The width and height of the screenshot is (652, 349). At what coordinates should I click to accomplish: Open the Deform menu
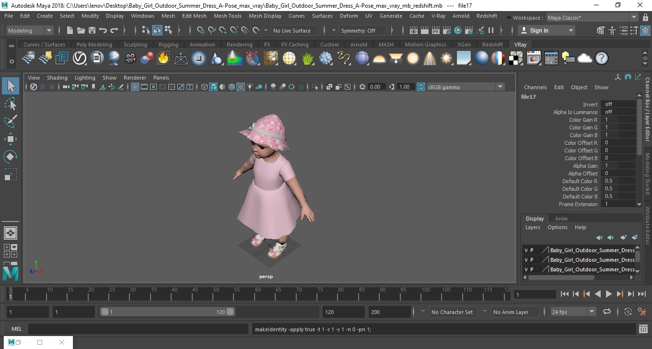[x=349, y=16]
